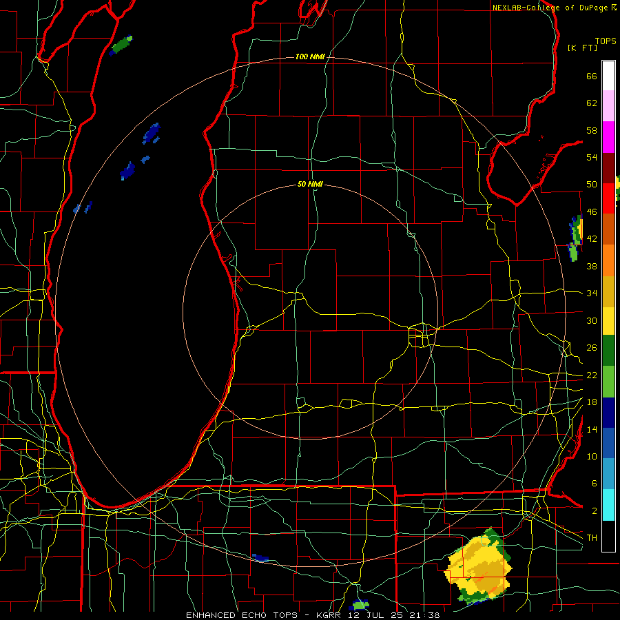Click the "KGRR" radar site identifier
Viewport: 620px width, 620px height.
tap(329, 615)
